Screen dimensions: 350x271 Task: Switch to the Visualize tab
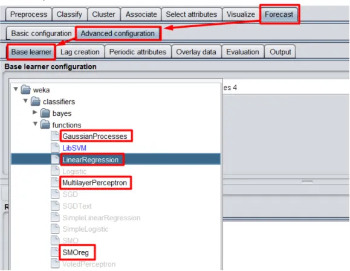(x=241, y=14)
